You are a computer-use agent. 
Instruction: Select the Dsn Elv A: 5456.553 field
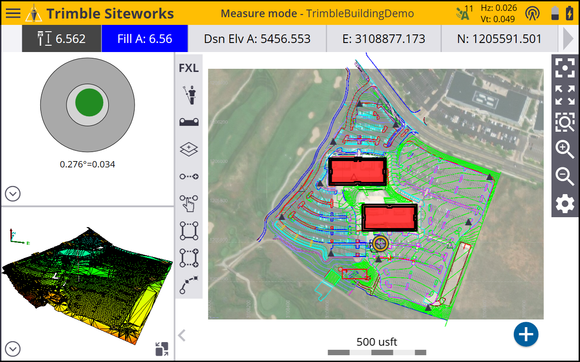[257, 39]
